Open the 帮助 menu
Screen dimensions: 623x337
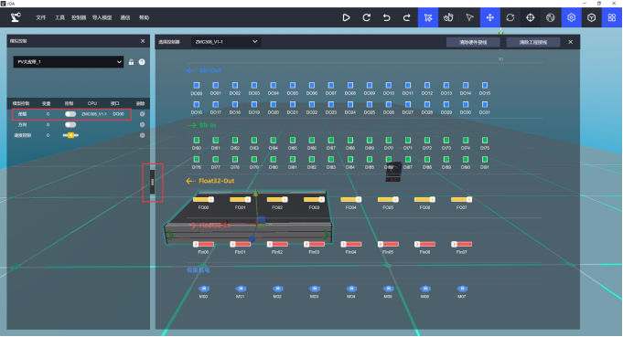click(x=144, y=17)
